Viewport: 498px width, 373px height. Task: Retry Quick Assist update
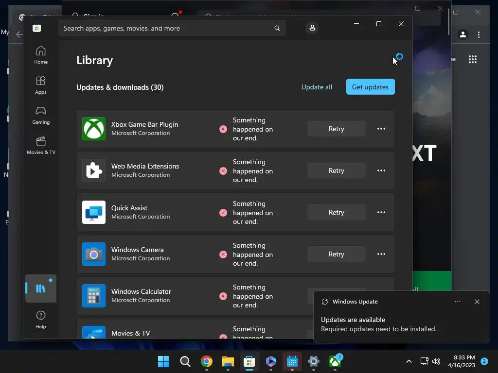click(337, 212)
